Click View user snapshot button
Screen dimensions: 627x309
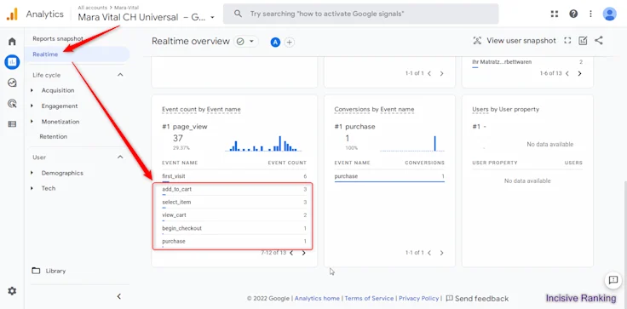click(515, 41)
